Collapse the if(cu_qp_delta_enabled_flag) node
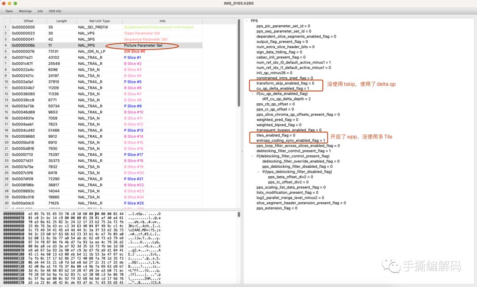This screenshot has height=287, width=477. [253, 94]
